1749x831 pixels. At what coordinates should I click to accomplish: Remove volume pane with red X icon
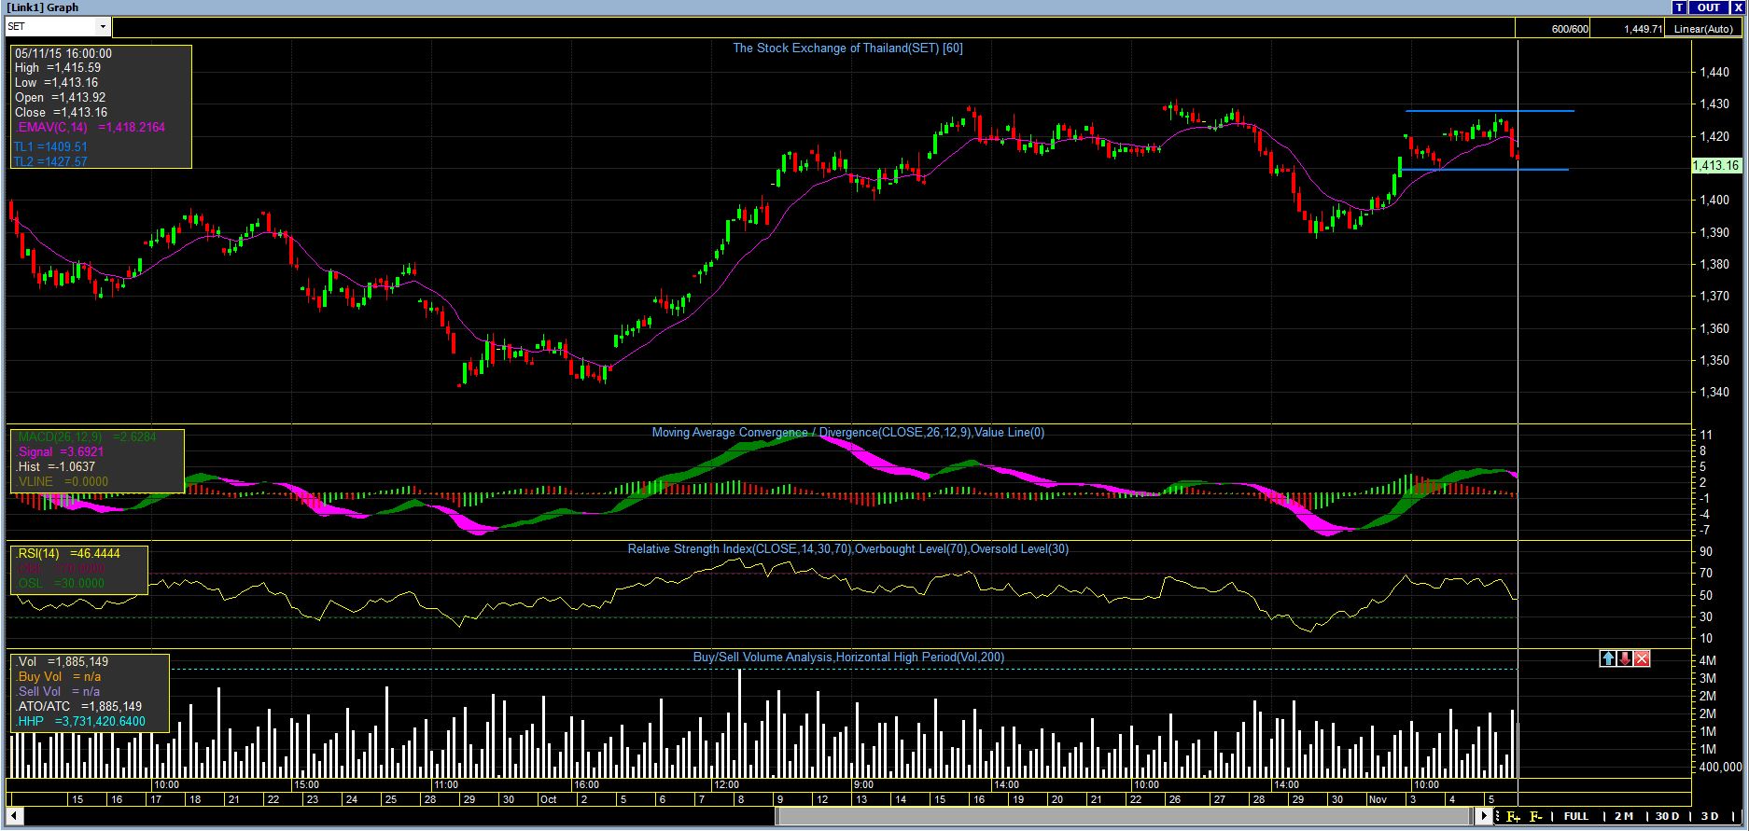[1643, 658]
